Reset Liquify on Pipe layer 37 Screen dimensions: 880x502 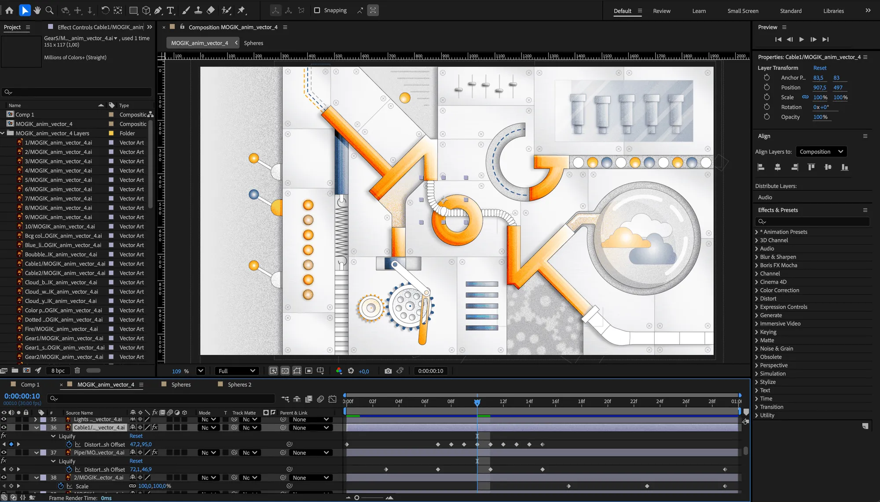click(136, 461)
